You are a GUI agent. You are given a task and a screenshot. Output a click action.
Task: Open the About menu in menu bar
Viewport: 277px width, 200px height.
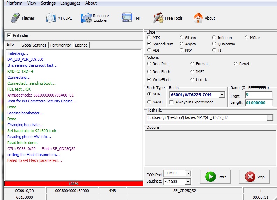(x=91, y=3)
